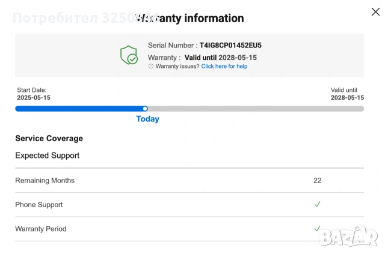
Task: Click the Expected Support section label
Action: coord(47,156)
